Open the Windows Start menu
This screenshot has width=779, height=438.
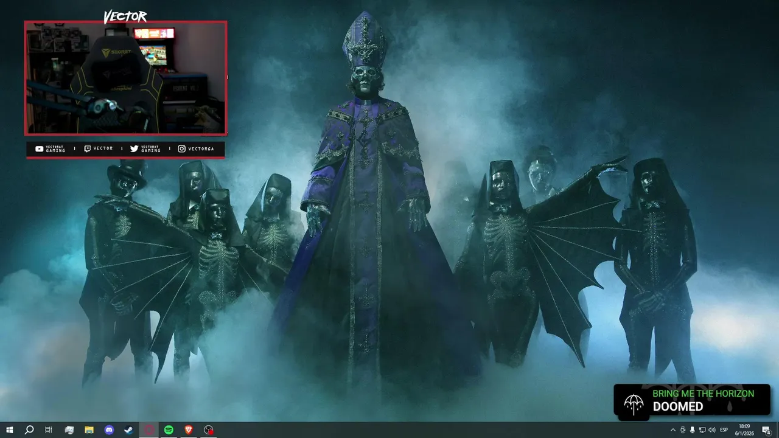(x=10, y=430)
